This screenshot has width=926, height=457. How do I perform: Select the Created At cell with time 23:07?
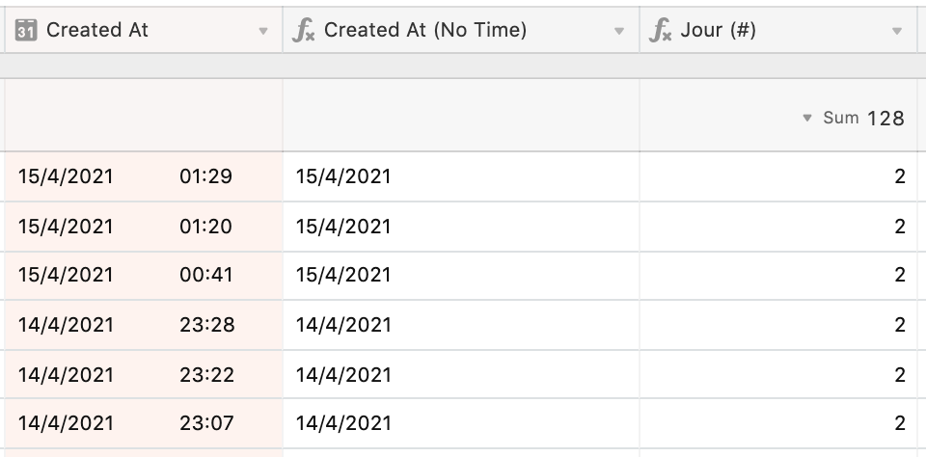click(x=144, y=422)
